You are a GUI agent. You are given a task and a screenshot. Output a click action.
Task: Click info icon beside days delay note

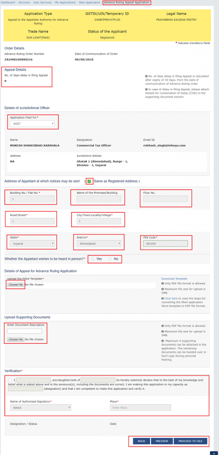pyautogui.click(x=146, y=76)
